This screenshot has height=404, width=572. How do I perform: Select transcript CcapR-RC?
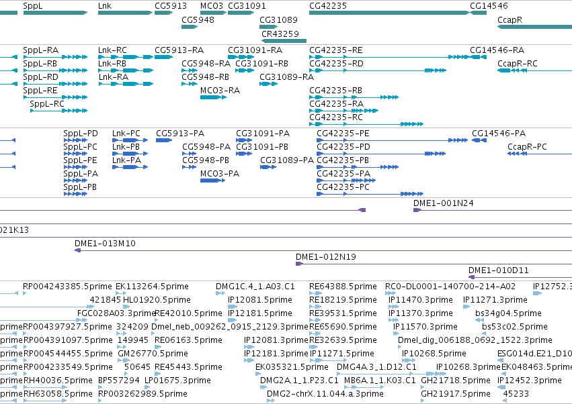(x=535, y=70)
